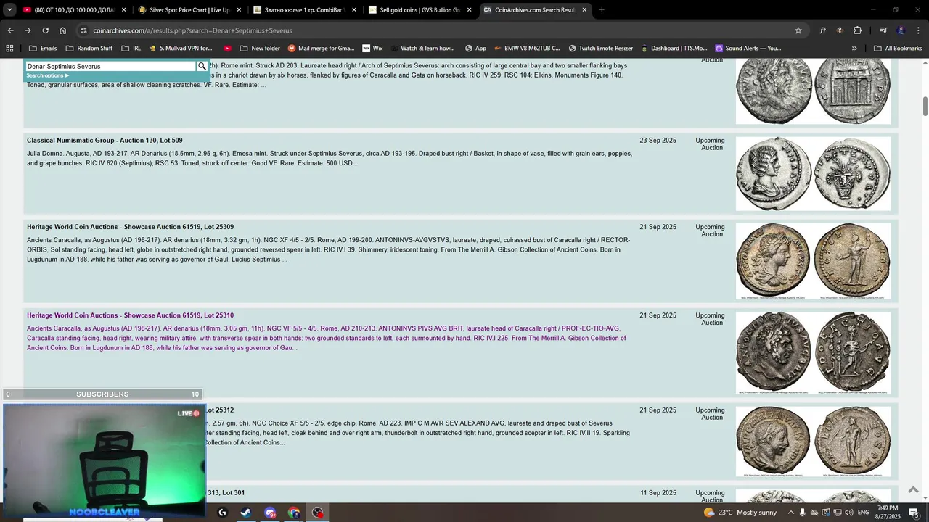Open the extensions puzzle icon
The image size is (929, 522).
coord(857,30)
